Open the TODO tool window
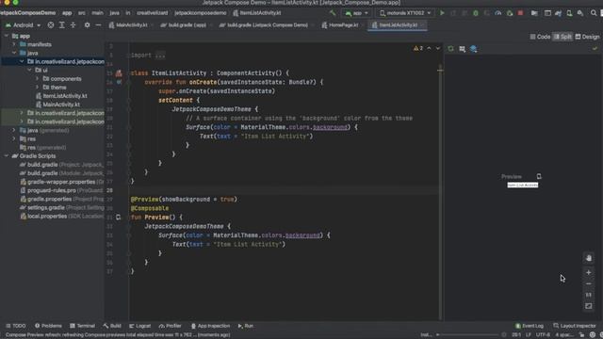Viewport: 603px width, 339px height. coord(16,326)
